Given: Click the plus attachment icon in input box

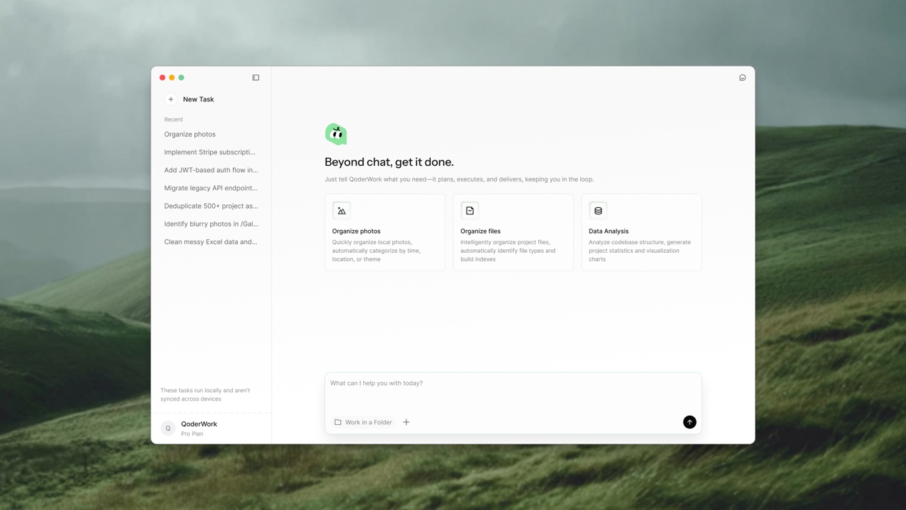Looking at the screenshot, I should tap(406, 422).
